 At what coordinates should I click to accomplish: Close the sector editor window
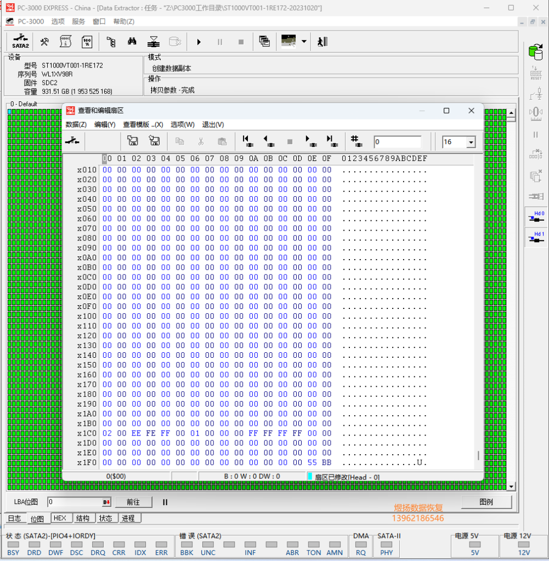[x=471, y=111]
